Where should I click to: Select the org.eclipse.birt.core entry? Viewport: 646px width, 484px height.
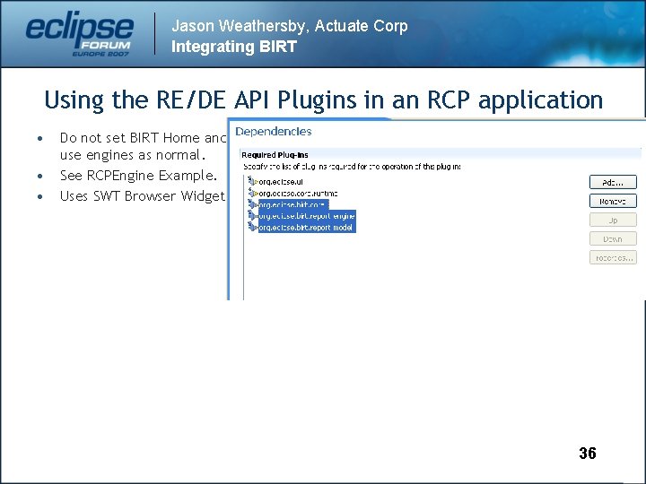coord(293,204)
